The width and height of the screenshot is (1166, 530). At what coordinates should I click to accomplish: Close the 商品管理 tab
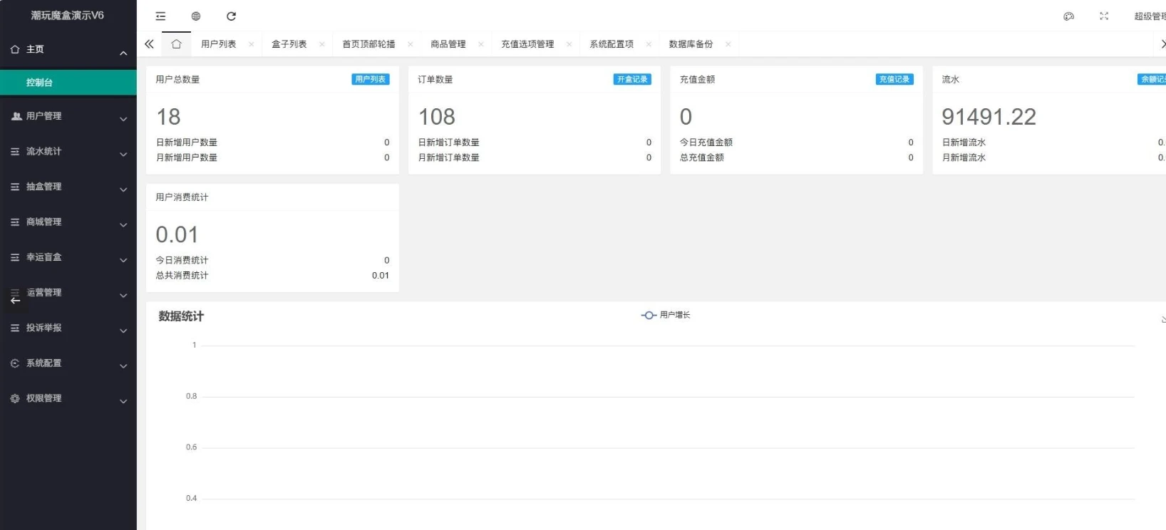481,44
